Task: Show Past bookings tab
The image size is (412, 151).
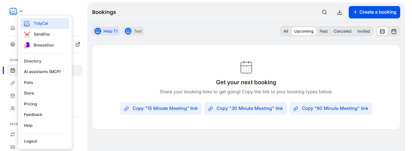Action: point(324,31)
